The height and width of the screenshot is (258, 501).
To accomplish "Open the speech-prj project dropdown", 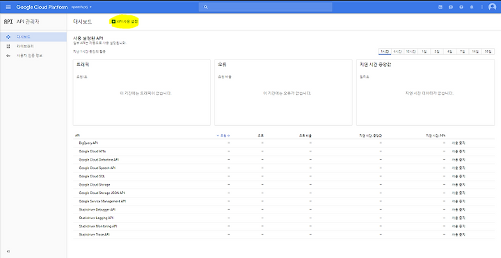I will click(81, 7).
